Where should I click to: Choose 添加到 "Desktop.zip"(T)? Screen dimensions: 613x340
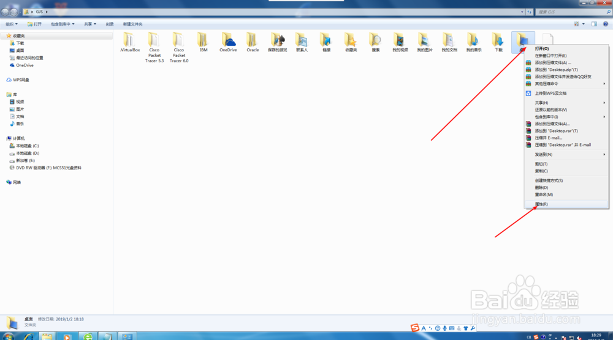[x=566, y=70]
